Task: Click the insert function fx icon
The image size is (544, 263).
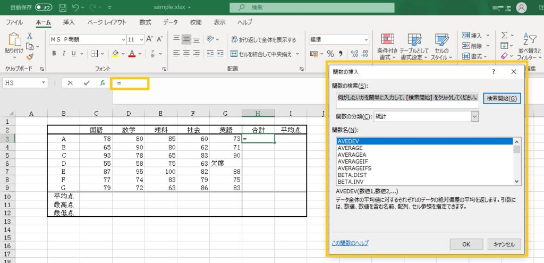Action: (x=102, y=83)
